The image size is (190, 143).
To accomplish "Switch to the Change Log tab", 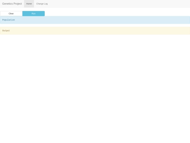I will [x=42, y=4].
